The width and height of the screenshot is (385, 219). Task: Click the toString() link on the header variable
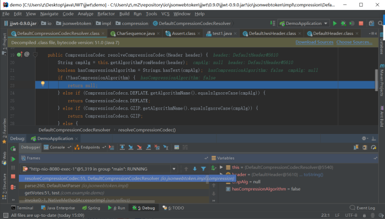click(x=313, y=175)
